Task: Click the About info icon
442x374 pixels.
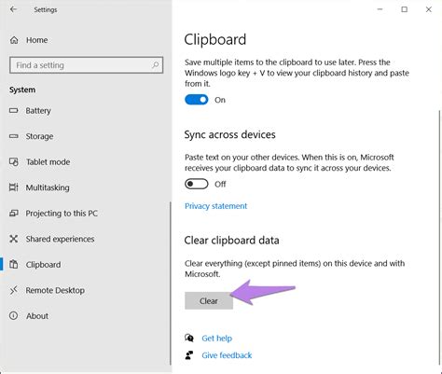Action: [x=14, y=316]
